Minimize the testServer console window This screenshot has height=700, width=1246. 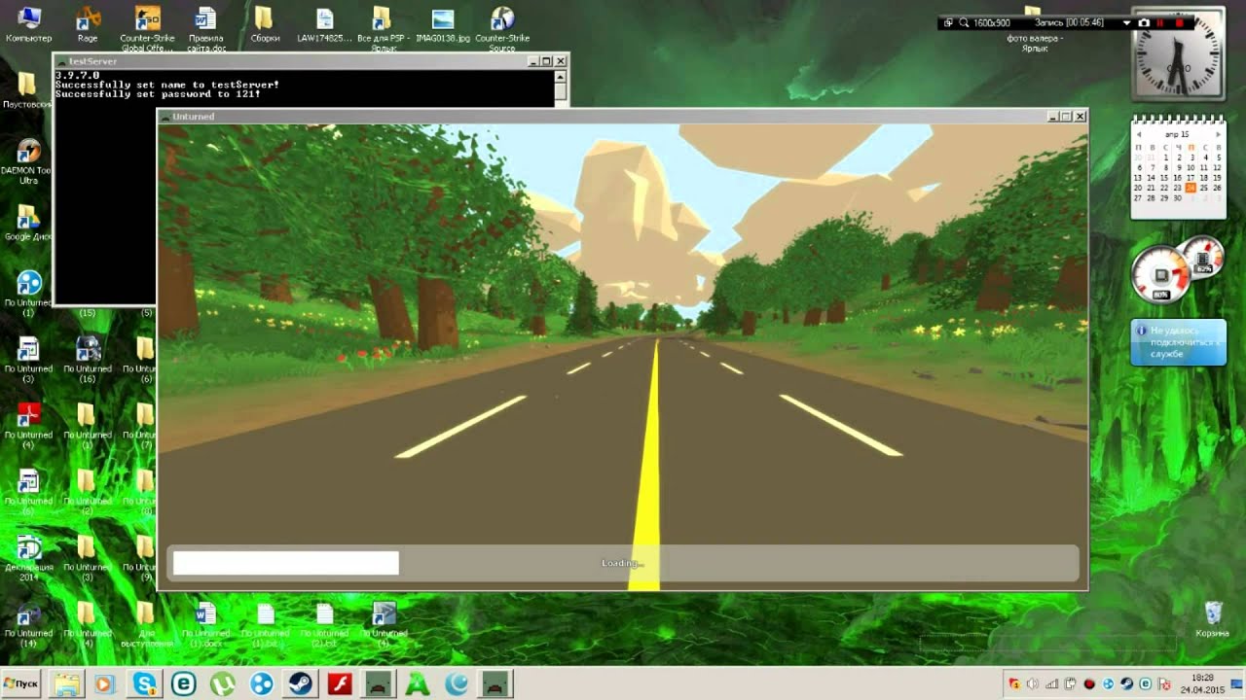click(533, 61)
